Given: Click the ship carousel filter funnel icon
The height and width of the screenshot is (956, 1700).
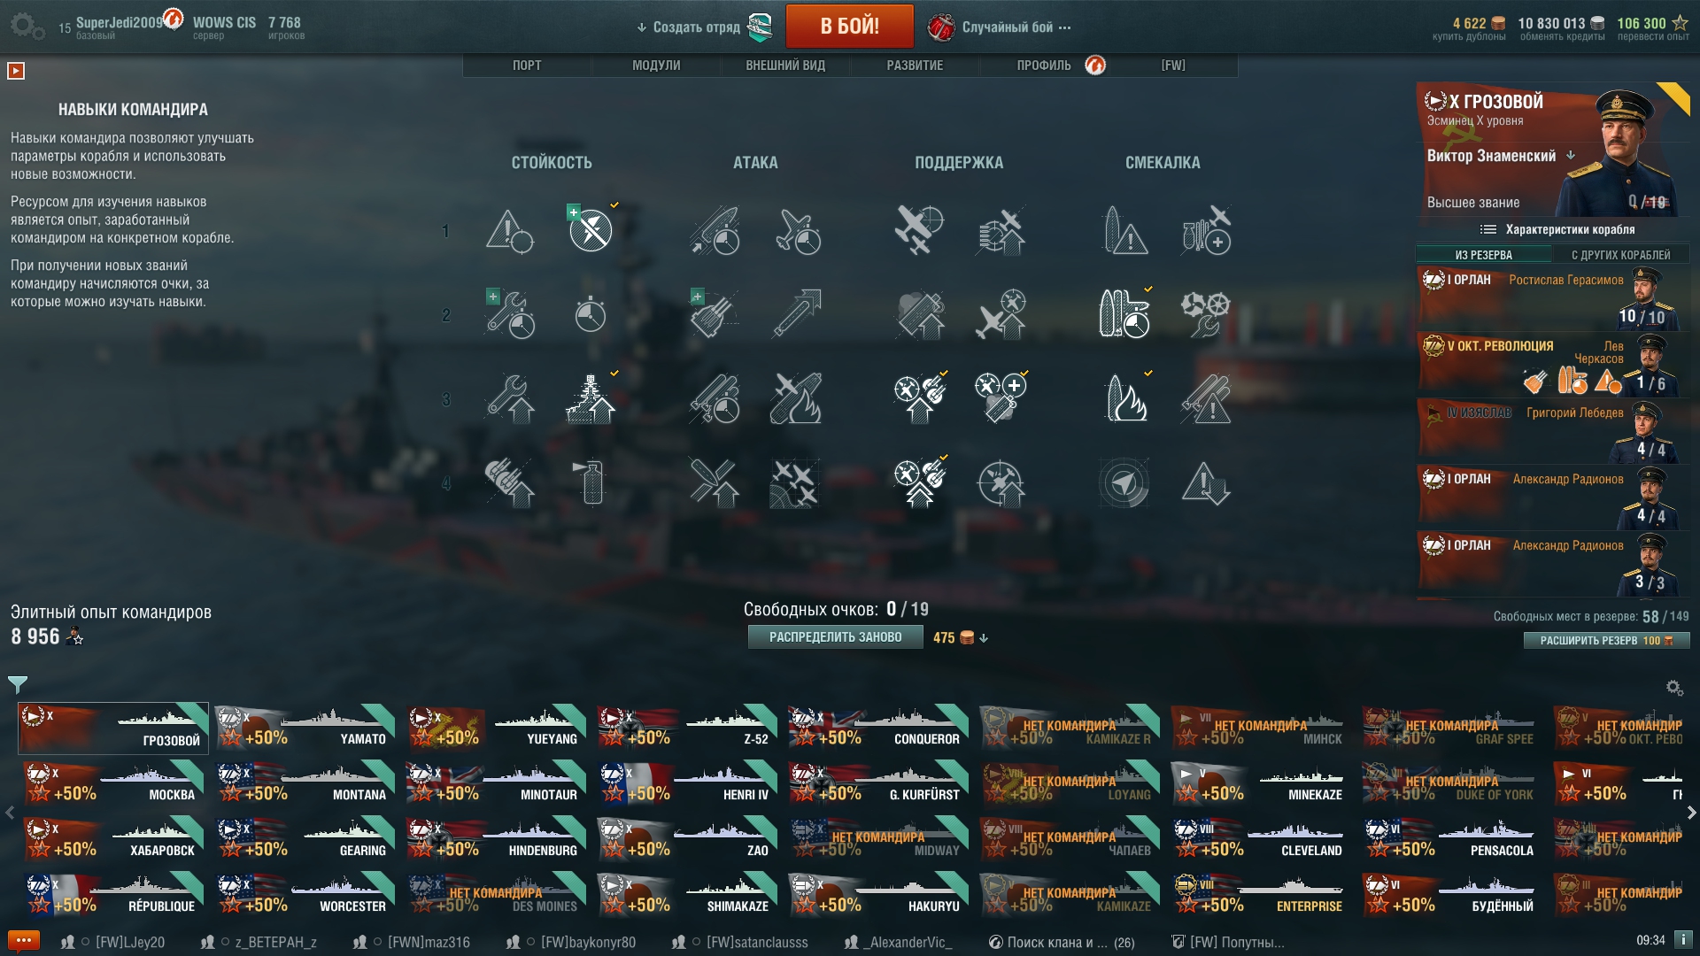Looking at the screenshot, I should point(18,684).
